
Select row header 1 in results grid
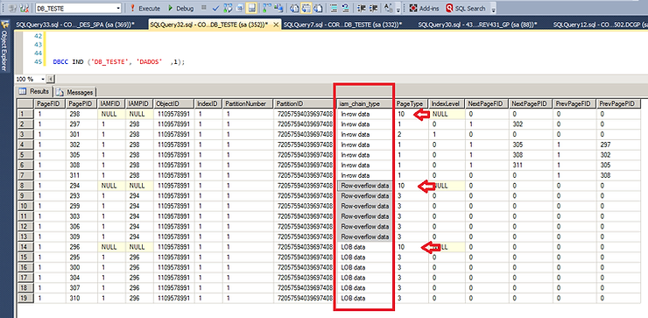[x=25, y=114]
